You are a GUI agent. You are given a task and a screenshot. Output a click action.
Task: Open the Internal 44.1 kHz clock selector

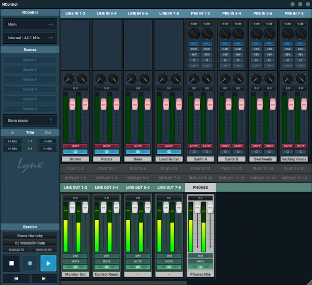click(x=30, y=38)
